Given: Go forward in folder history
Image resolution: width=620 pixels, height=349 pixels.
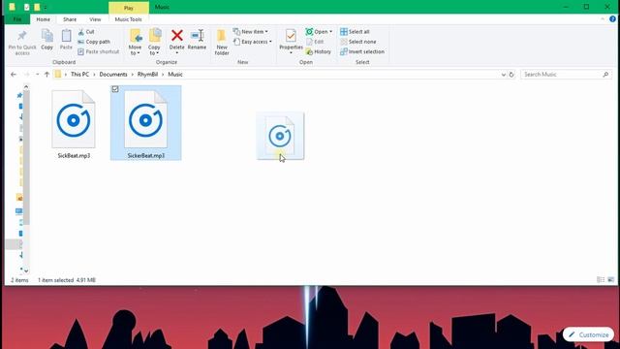Looking at the screenshot, I should 26,75.
